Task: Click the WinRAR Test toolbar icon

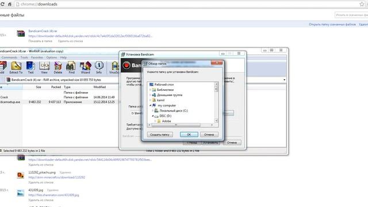Action: point(30,68)
